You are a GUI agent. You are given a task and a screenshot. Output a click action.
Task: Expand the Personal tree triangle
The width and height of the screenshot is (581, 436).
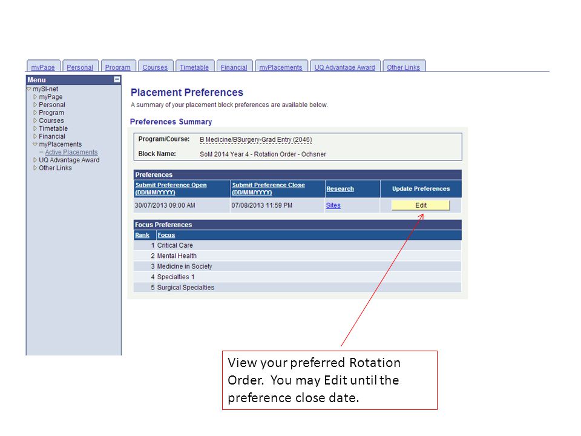35,105
